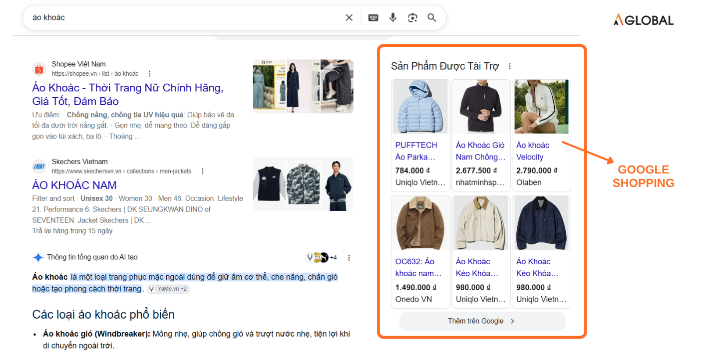Open the brown OC632 jacket image

[x=420, y=223]
